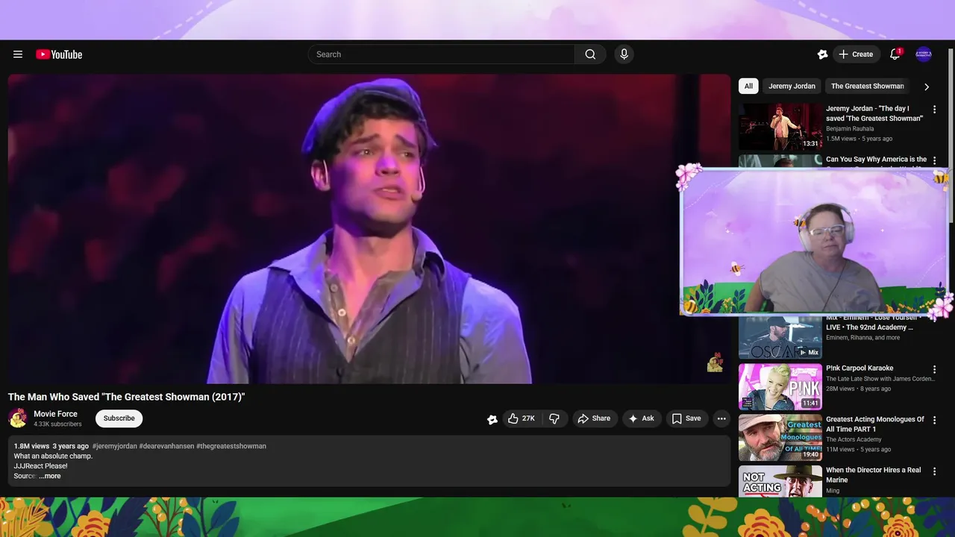Click the channel watermark in video corner

click(x=715, y=362)
